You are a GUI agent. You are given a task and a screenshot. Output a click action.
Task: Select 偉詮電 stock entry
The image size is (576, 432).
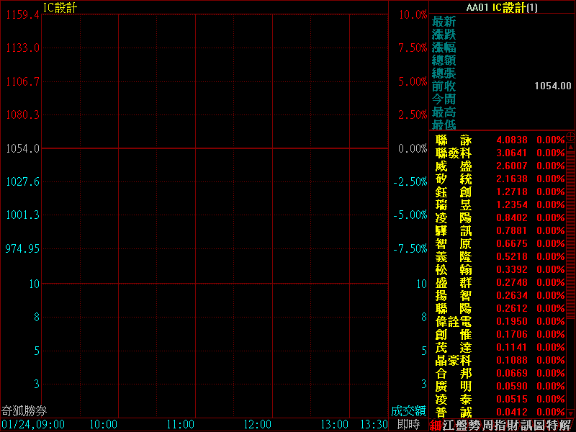coord(454,321)
